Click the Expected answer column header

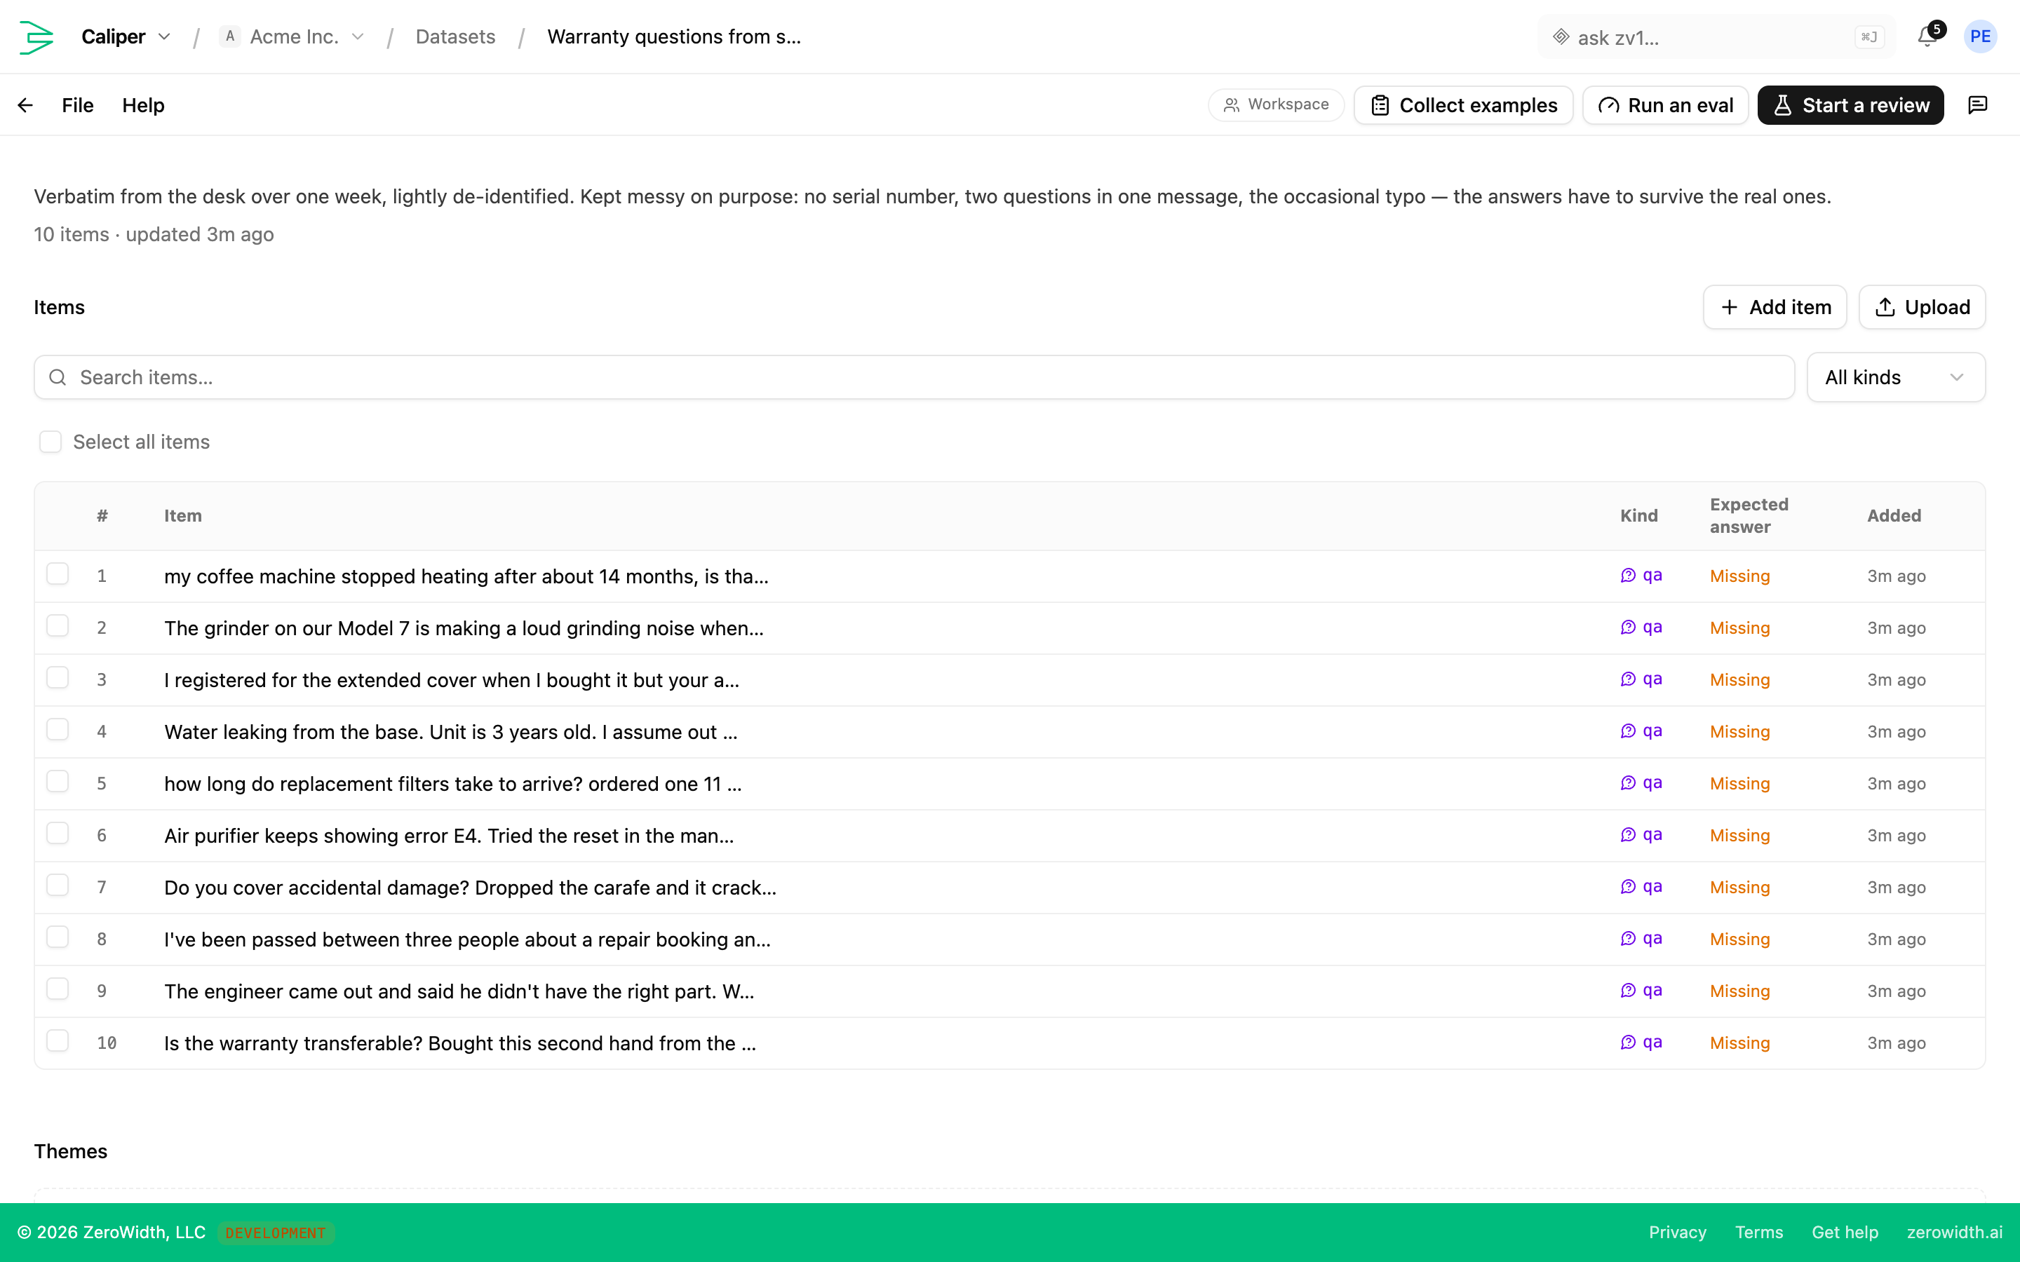1749,516
